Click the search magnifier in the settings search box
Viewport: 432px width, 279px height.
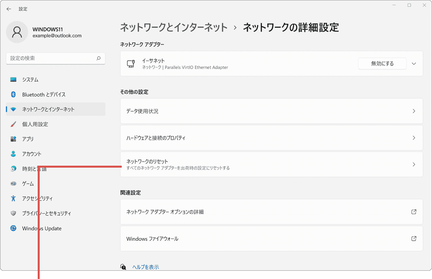pos(99,58)
